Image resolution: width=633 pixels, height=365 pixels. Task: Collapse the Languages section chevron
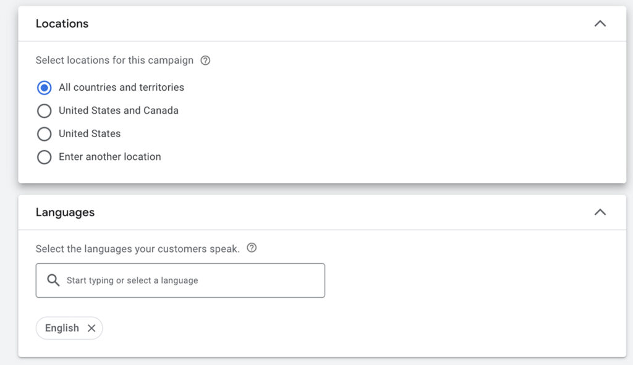(600, 212)
